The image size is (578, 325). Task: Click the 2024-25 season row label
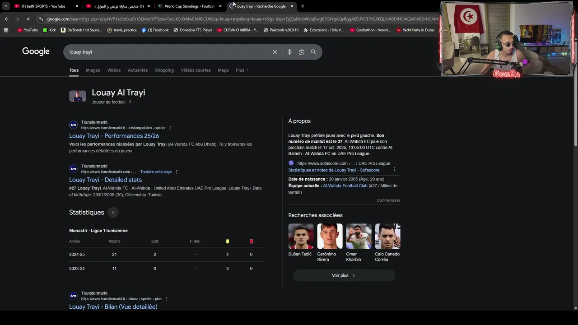pos(77,254)
